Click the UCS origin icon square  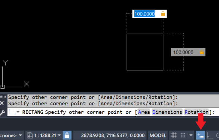[3, 87]
